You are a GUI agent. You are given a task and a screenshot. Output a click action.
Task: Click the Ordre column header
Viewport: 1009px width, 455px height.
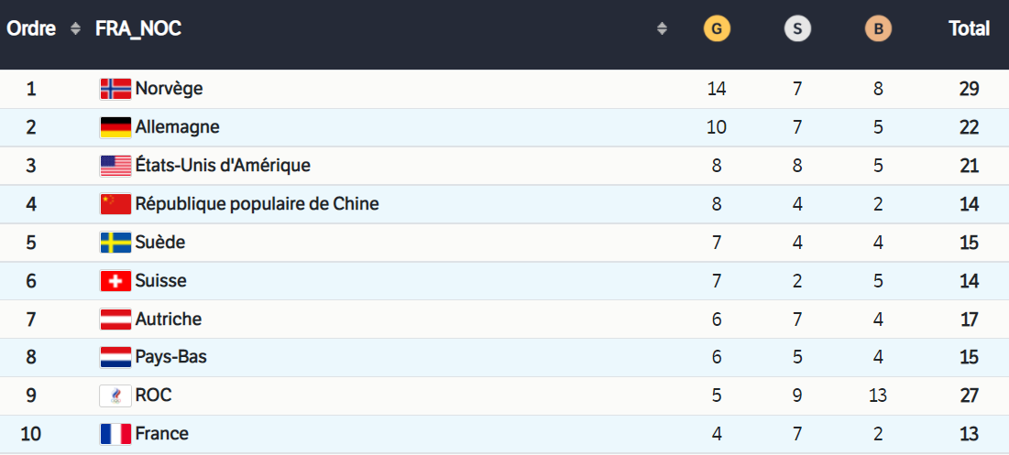pyautogui.click(x=31, y=29)
